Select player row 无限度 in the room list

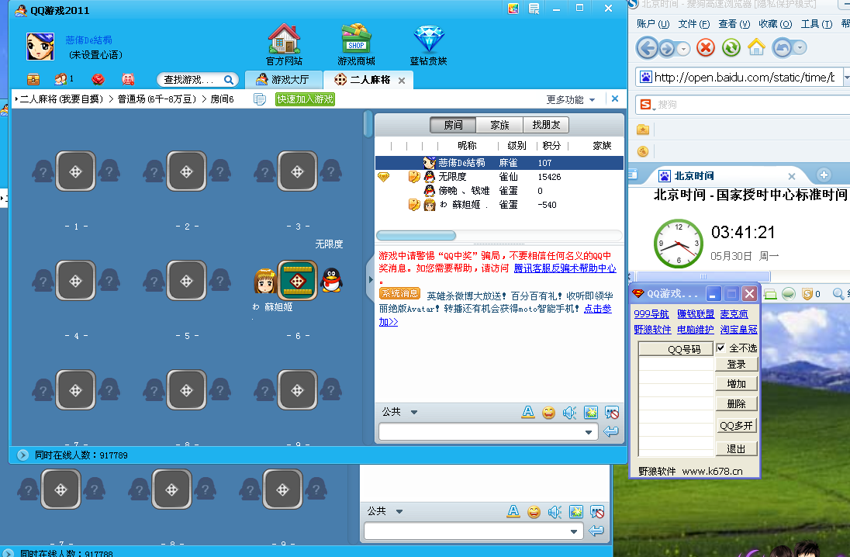499,177
